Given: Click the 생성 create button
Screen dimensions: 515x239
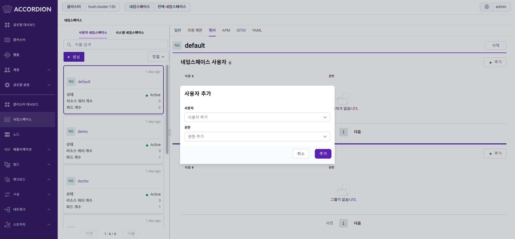Looking at the screenshot, I should (74, 57).
